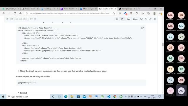Select participant avatar CP
The height and width of the screenshot is (106, 188).
point(170,69)
